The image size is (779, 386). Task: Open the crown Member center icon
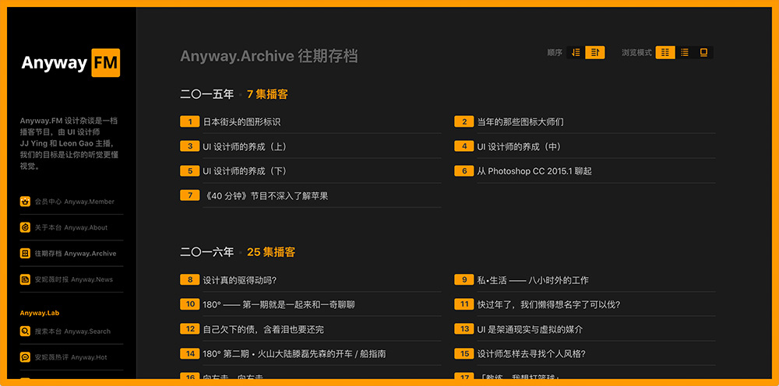click(26, 202)
